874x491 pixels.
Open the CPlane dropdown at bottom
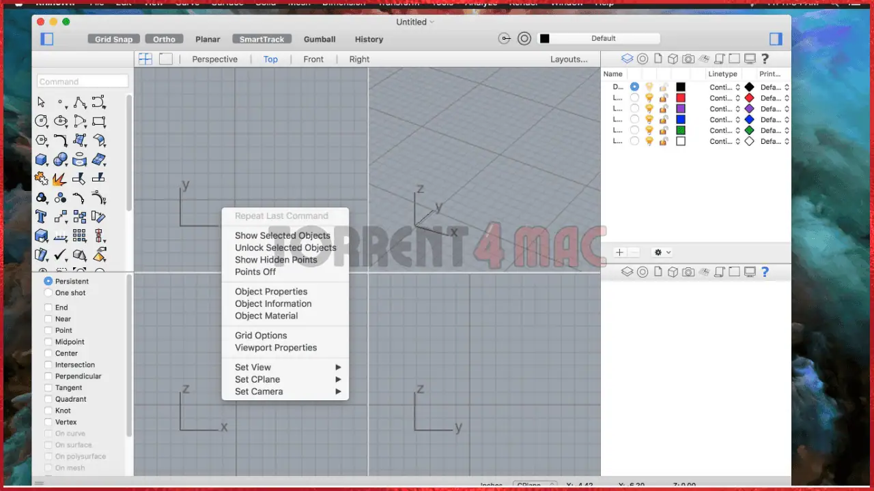tap(535, 485)
